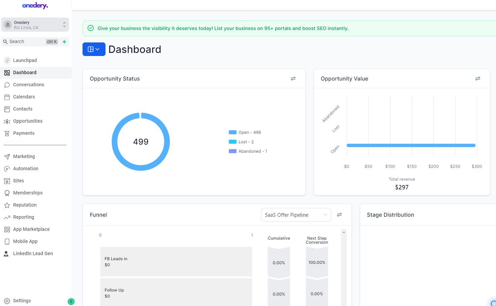The height and width of the screenshot is (306, 496).
Task: Click the business listing banner message
Action: [x=223, y=28]
